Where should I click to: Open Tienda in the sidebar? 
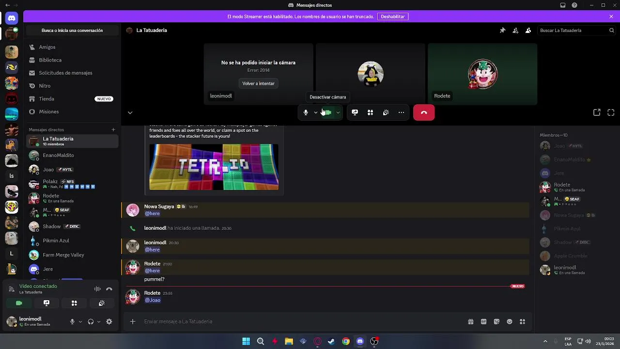72,99
